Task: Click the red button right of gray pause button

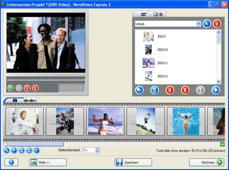Action: click(x=27, y=88)
